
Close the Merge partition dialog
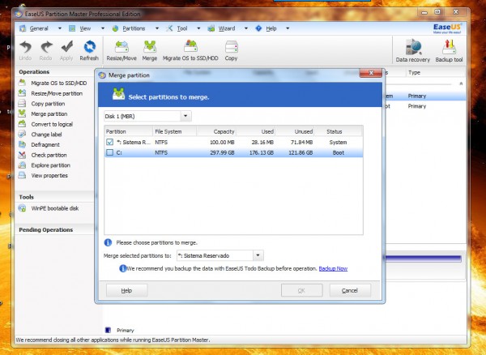click(x=371, y=73)
